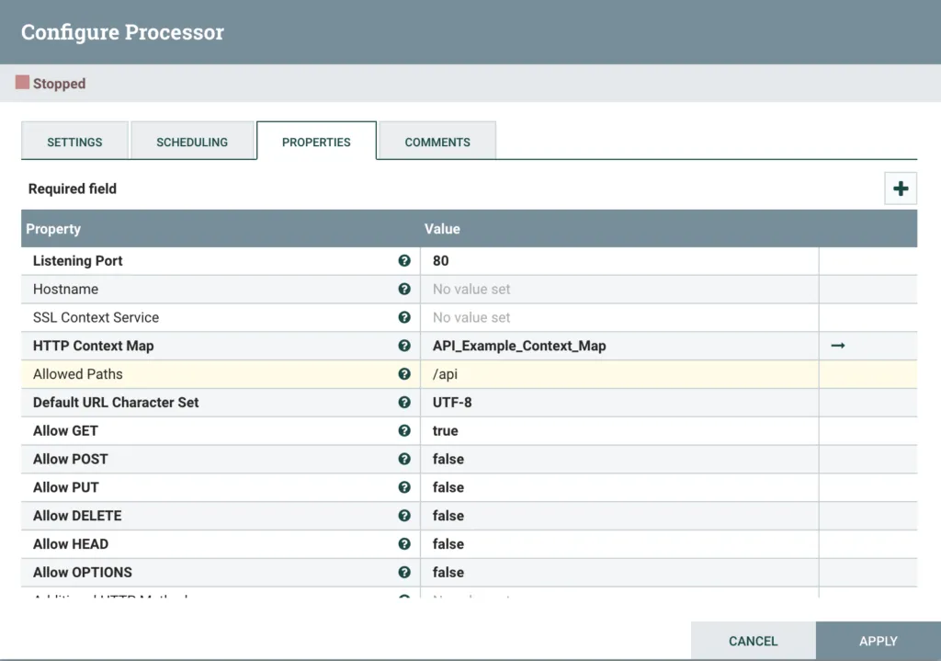Image resolution: width=941 pixels, height=661 pixels.
Task: Go to API_Example_Context_Map service via arrow
Action: [x=837, y=346]
